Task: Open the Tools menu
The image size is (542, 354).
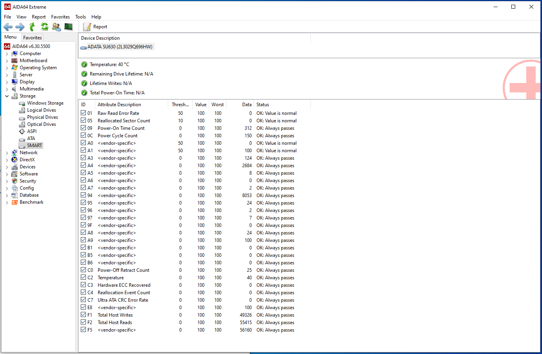Action: click(80, 17)
